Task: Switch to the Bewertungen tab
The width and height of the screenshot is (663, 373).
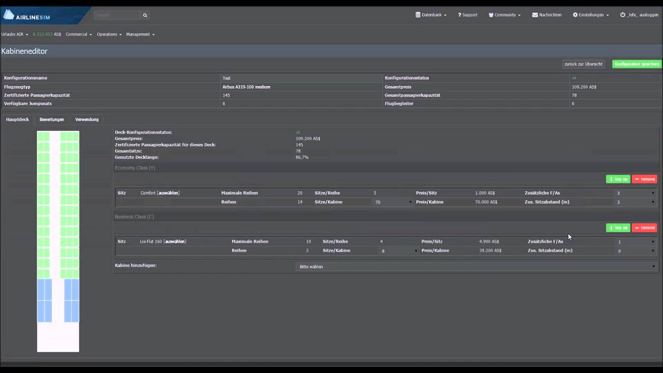Action: pos(52,119)
